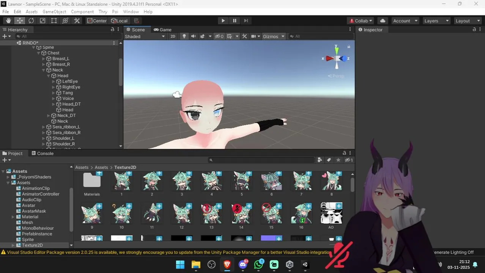This screenshot has height=273, width=485.
Task: Toggle scene lighting bulb
Action: [184, 36]
